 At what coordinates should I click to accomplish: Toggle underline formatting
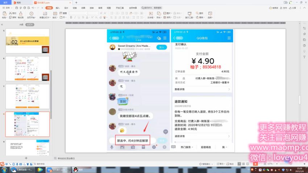coord(79,17)
